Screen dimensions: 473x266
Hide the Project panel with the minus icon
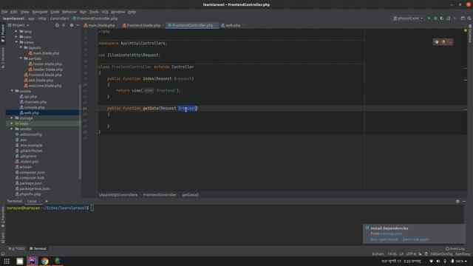click(78, 25)
